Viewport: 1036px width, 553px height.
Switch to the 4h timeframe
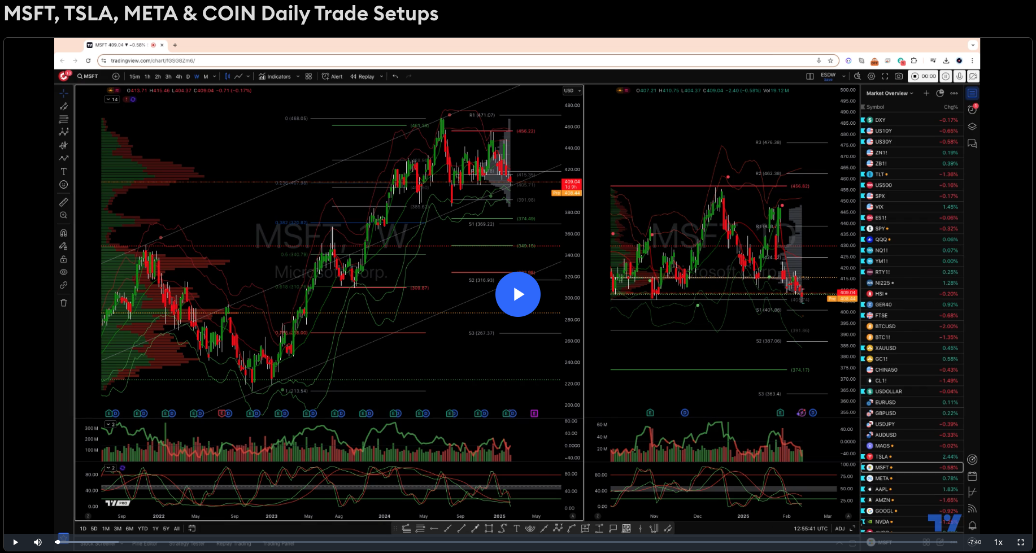coord(179,76)
